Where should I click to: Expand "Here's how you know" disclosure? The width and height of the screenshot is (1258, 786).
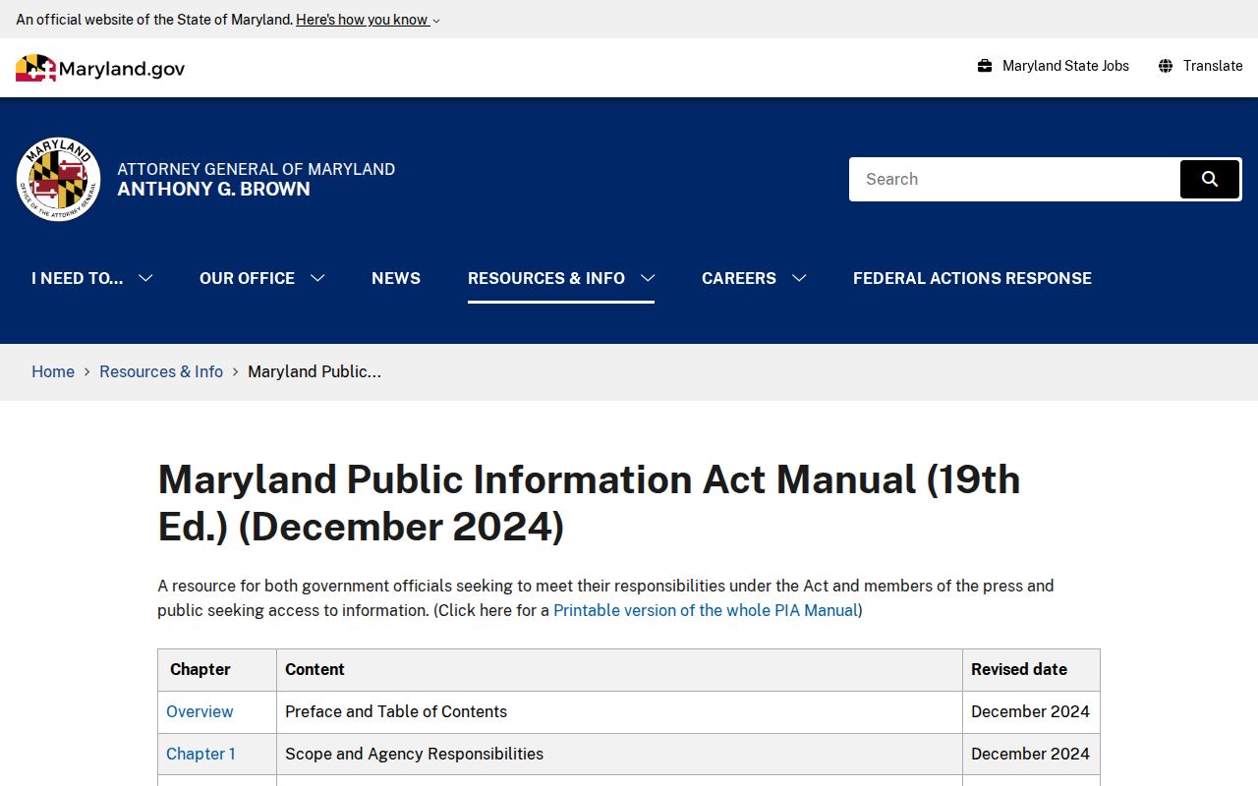[368, 20]
